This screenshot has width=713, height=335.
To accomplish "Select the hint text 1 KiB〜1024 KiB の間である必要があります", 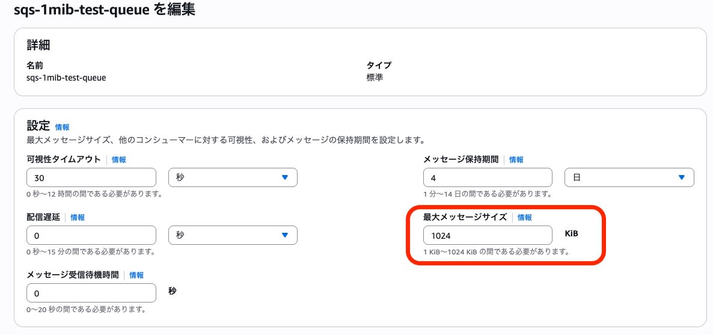I will pyautogui.click(x=496, y=252).
